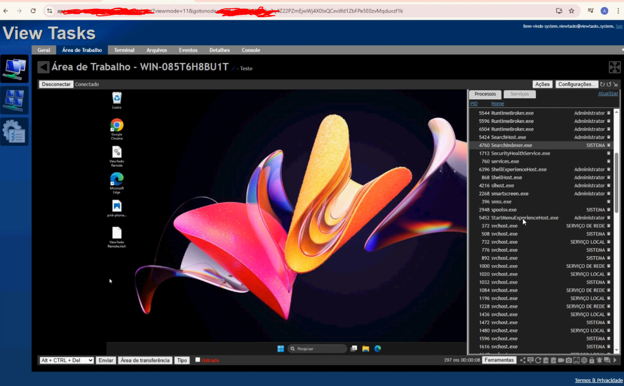
Task: Click the globe icon in bottom toolbar
Action: 584,360
